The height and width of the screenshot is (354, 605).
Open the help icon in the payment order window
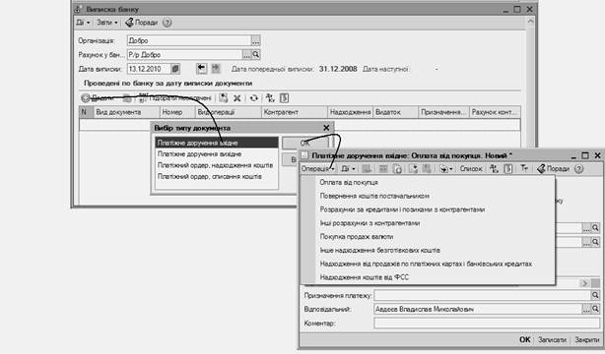(578, 169)
